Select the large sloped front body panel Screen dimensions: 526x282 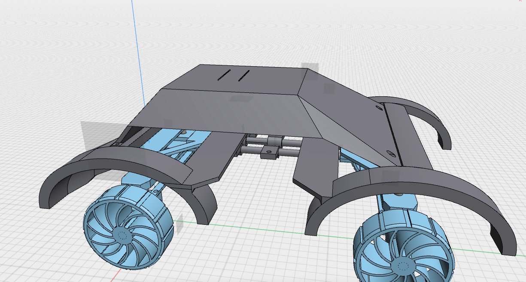[x=232, y=112]
